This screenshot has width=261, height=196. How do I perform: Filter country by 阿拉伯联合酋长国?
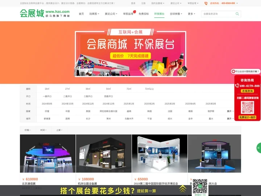click(108, 111)
